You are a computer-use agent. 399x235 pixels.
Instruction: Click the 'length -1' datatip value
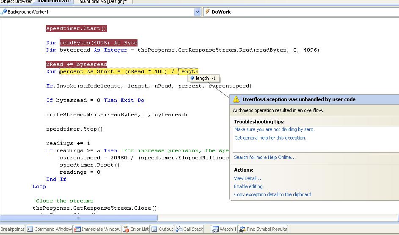[204, 78]
